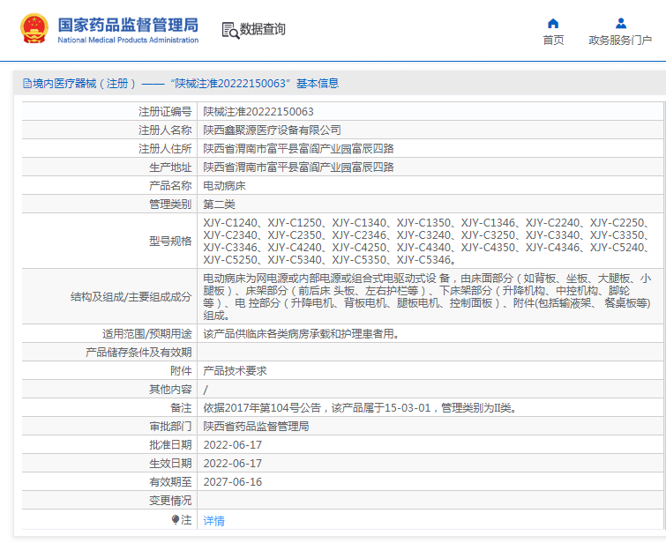The image size is (666, 543).
Task: Open 政务服务门户 label
Action: (620, 41)
